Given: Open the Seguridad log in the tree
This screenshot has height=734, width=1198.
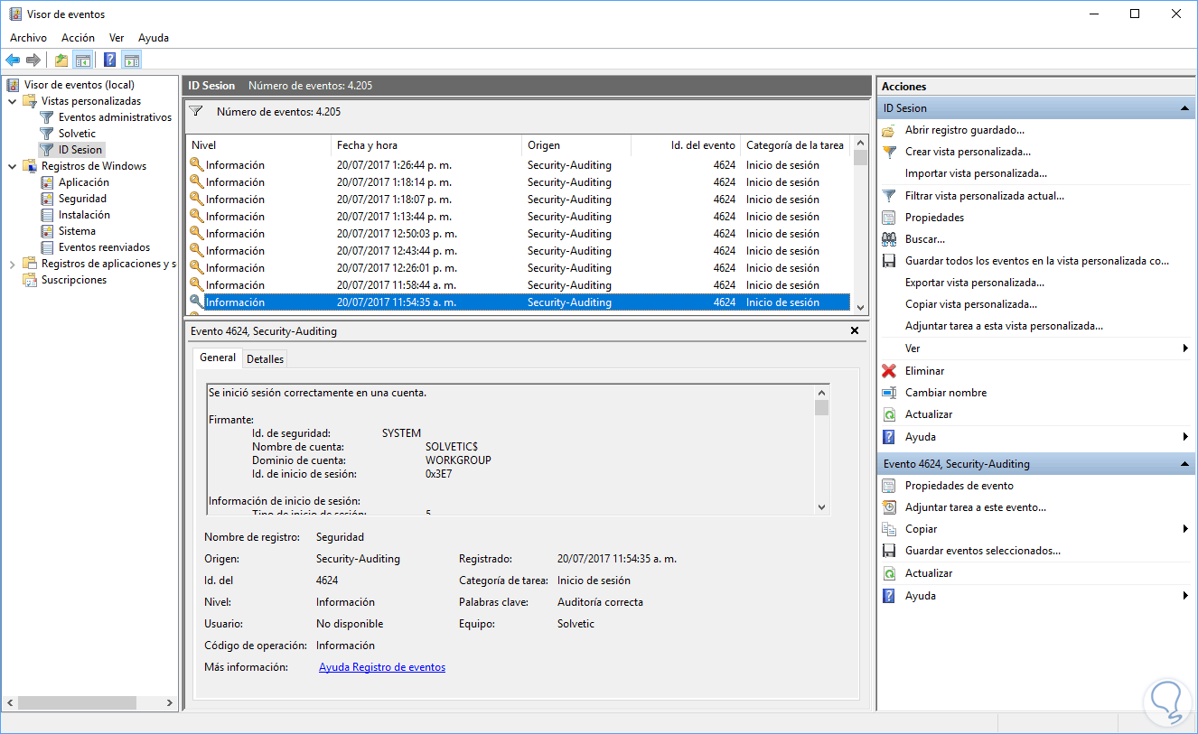Looking at the screenshot, I should click(82, 199).
